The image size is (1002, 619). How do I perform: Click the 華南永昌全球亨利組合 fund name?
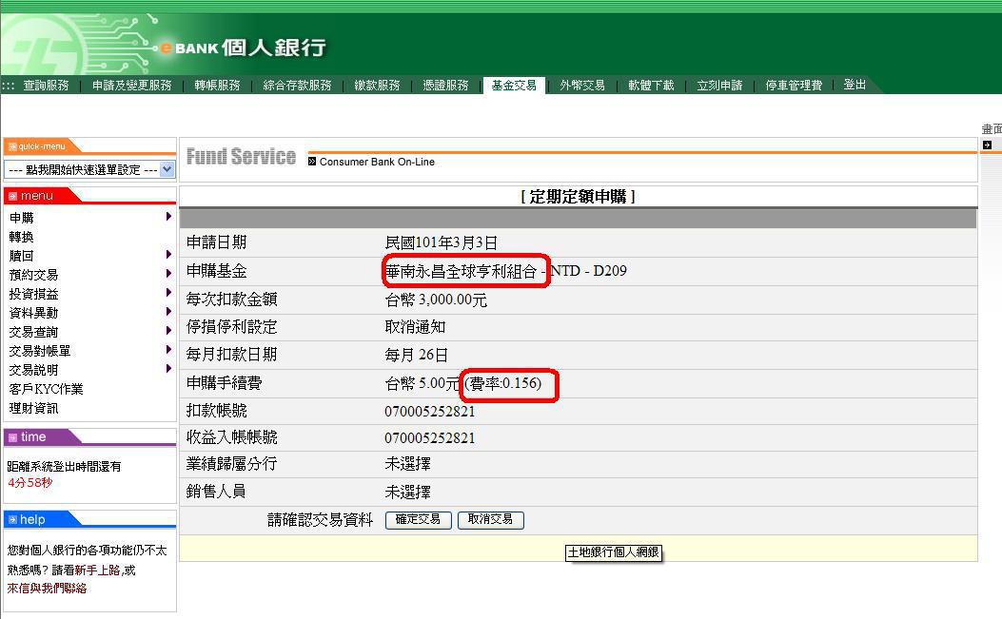click(461, 272)
